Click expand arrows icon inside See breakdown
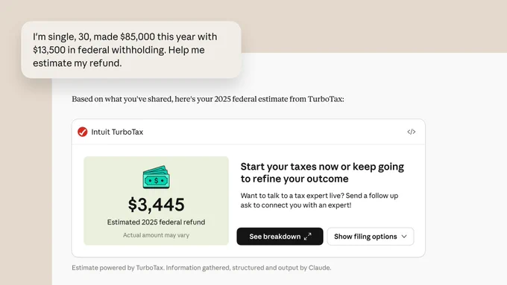The image size is (507, 285). click(307, 237)
